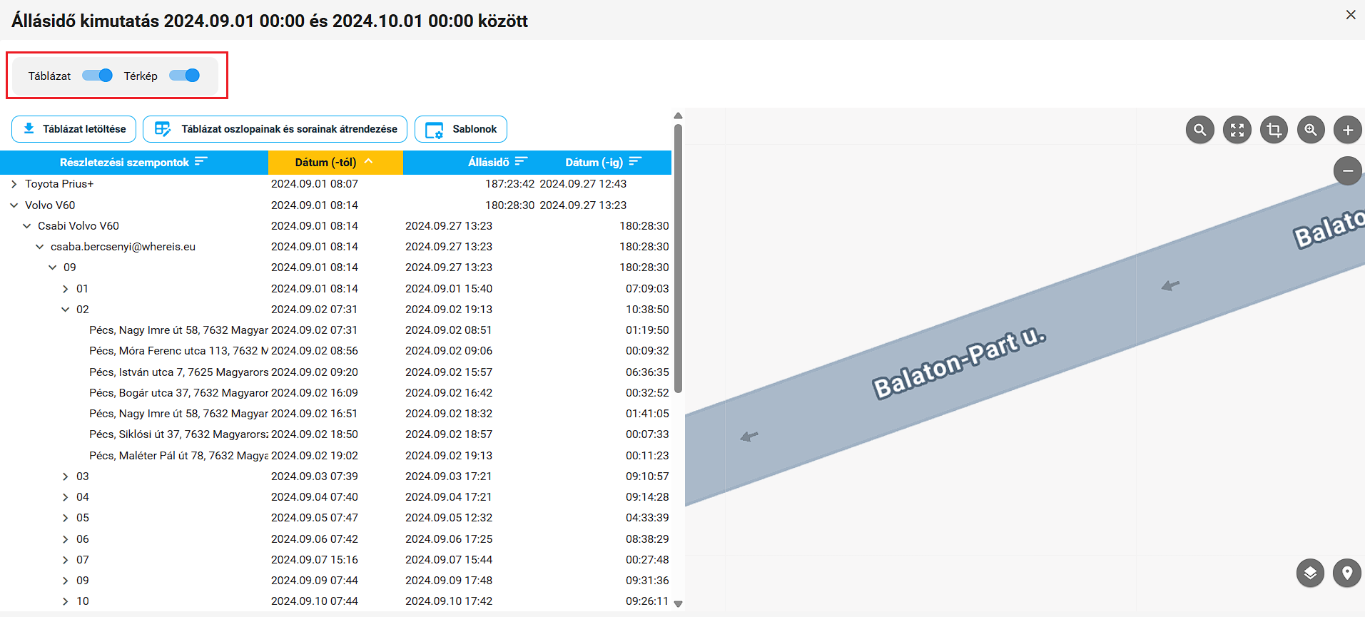
Task: Collapse the Volvo V60 tree row
Action: [x=14, y=205]
